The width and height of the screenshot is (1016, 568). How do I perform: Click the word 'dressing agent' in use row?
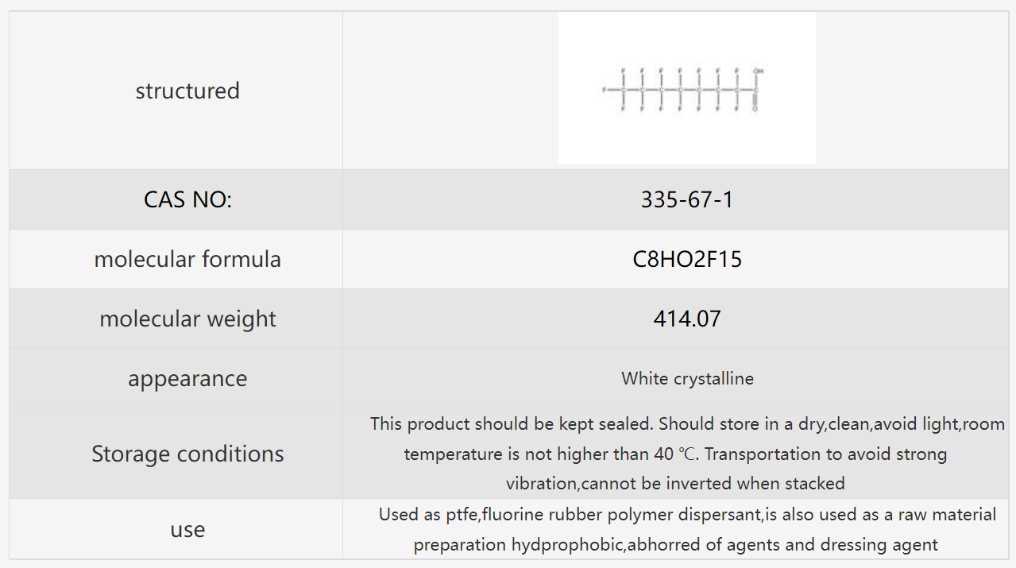[879, 545]
